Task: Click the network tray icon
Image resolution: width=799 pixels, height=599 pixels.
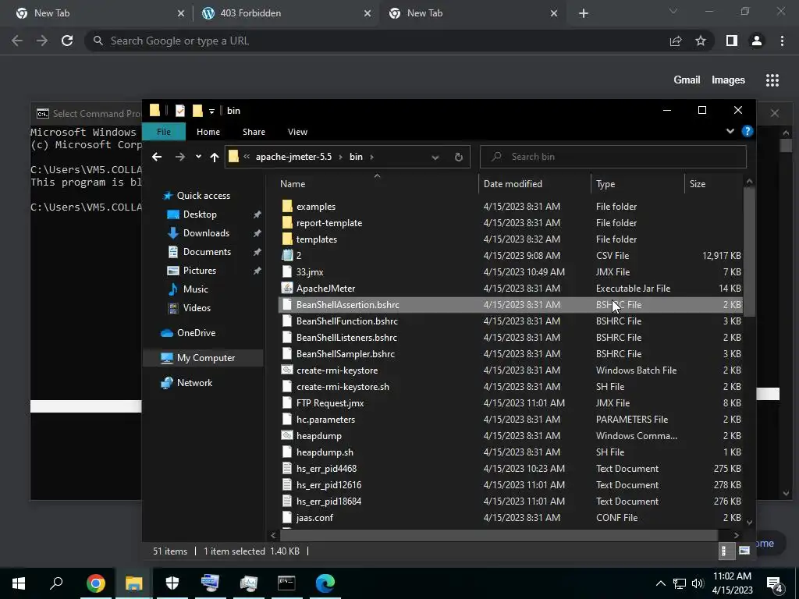Action: (x=680, y=583)
